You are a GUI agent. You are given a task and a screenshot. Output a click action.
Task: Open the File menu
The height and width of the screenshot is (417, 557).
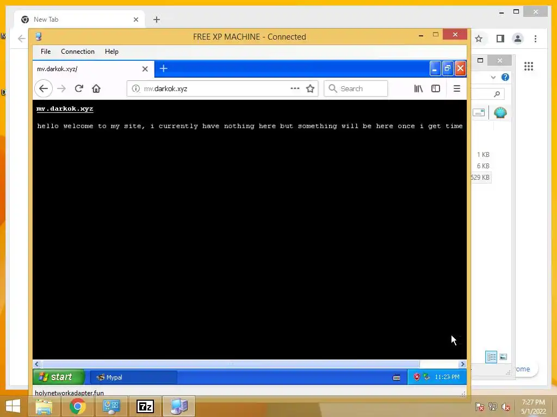click(x=46, y=52)
